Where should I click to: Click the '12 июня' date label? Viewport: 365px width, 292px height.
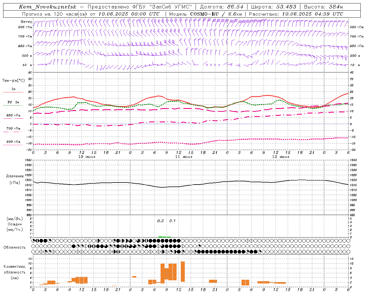tap(281, 157)
